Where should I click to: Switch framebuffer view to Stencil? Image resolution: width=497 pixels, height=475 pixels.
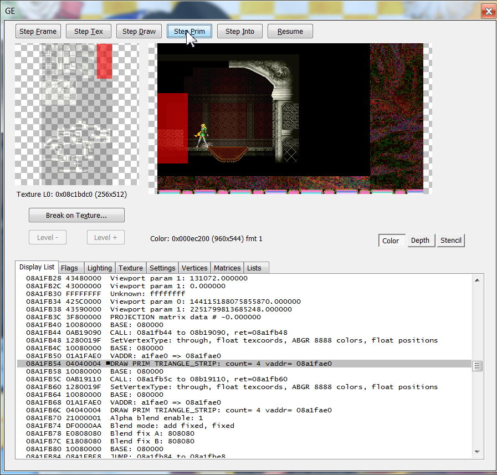click(450, 241)
